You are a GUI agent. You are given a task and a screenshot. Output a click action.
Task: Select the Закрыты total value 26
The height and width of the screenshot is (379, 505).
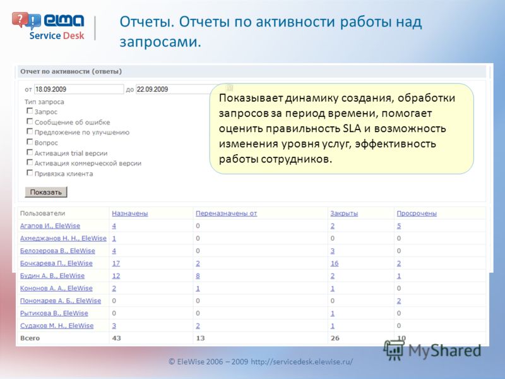tap(335, 338)
